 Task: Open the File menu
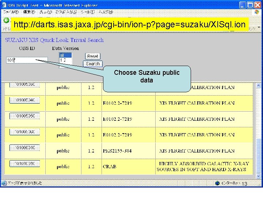[x=11, y=12]
